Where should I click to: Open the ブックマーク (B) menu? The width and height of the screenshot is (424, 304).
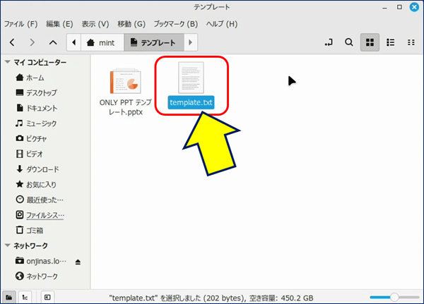pos(176,24)
